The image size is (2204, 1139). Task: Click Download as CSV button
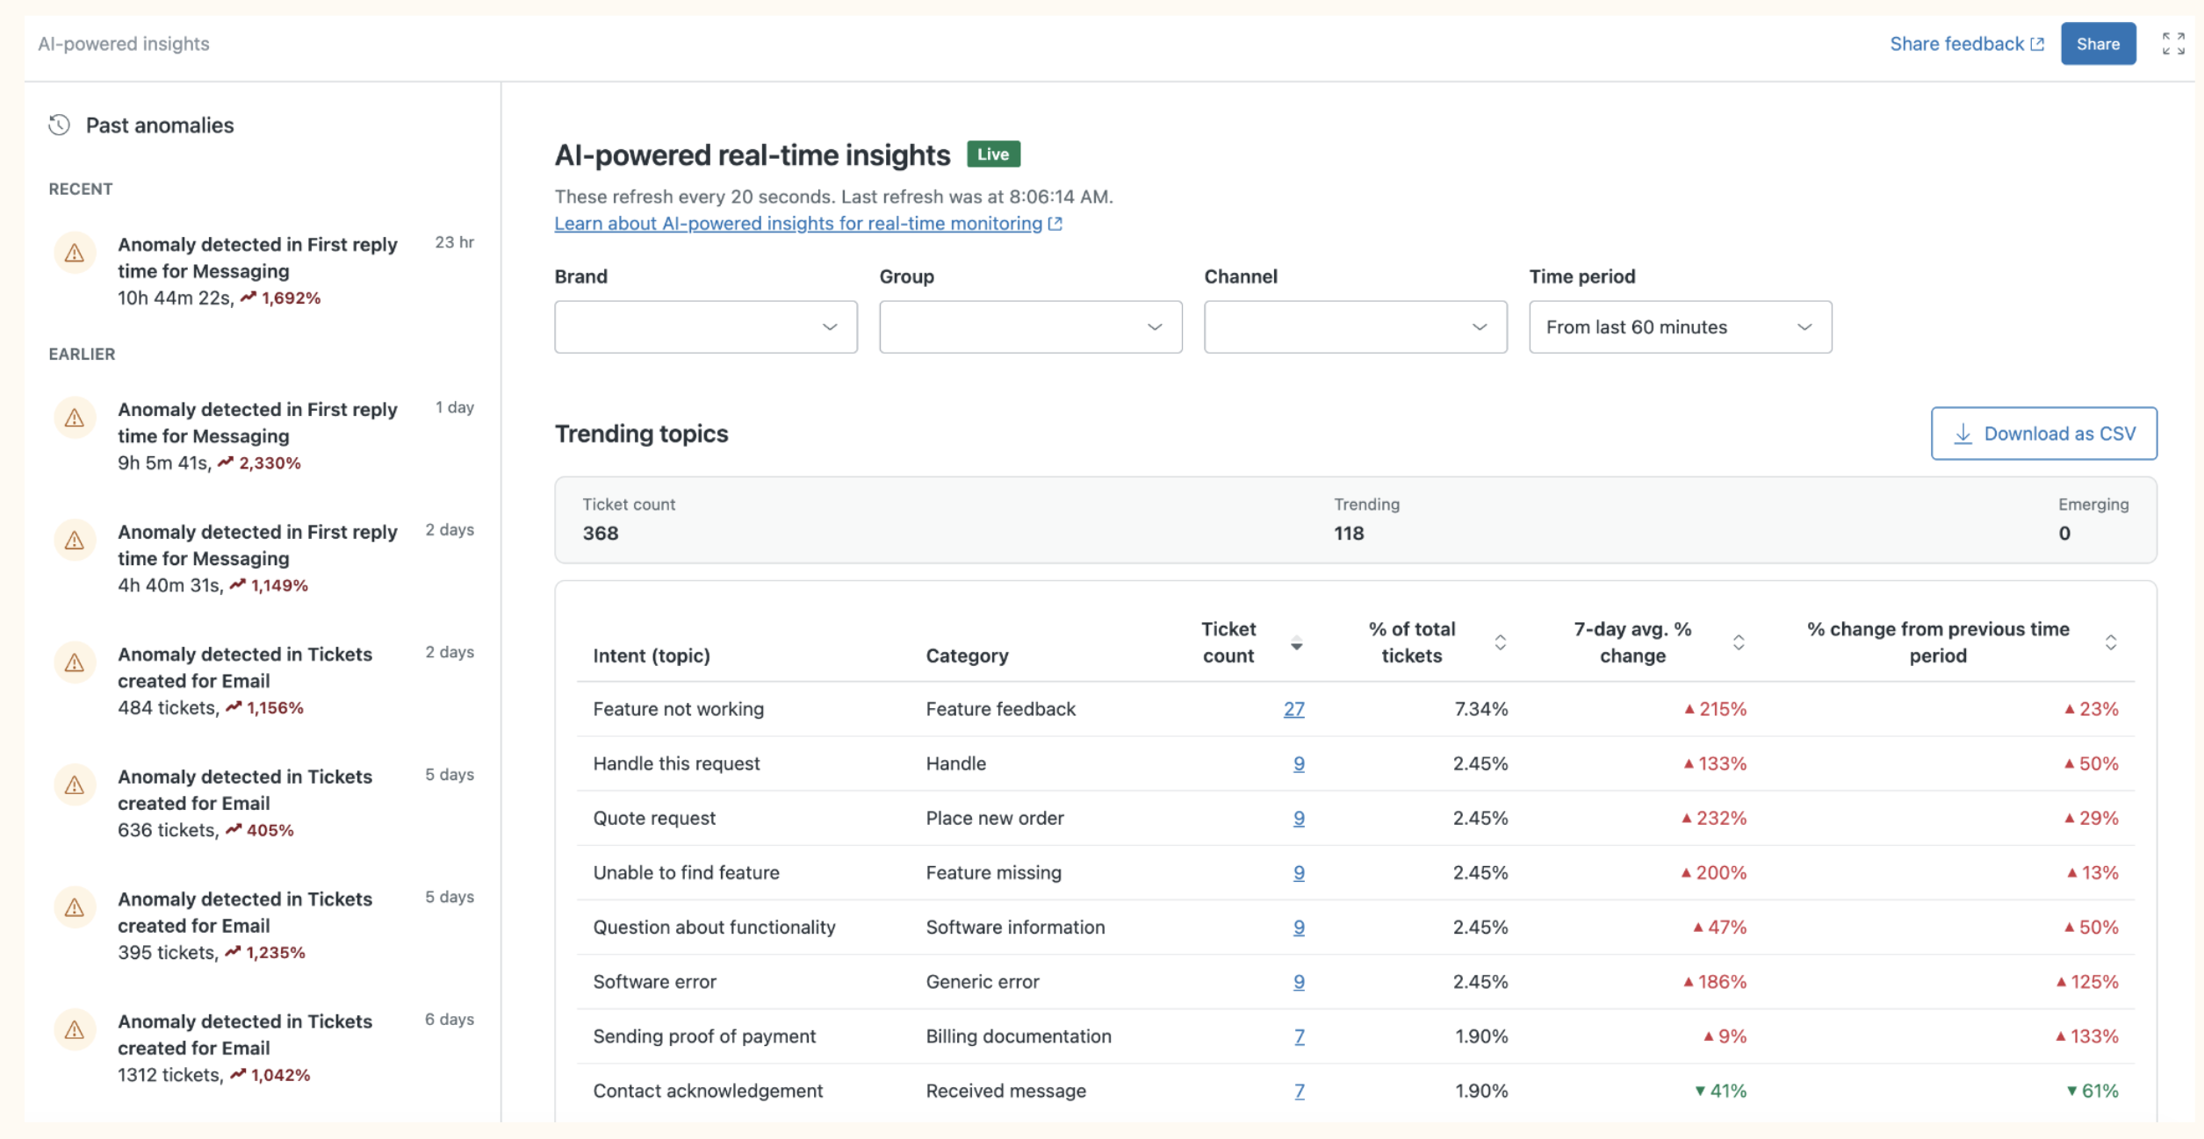coord(2044,433)
